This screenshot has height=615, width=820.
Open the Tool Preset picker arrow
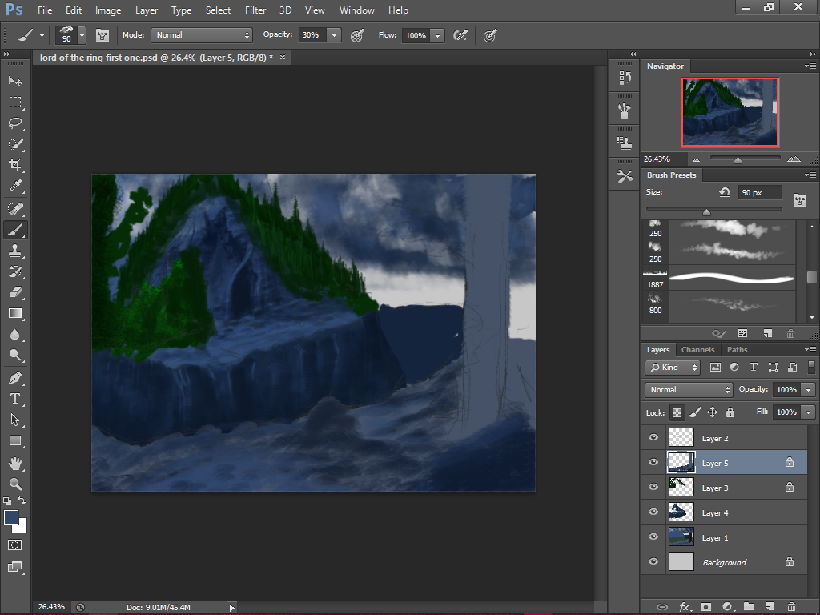click(x=42, y=35)
